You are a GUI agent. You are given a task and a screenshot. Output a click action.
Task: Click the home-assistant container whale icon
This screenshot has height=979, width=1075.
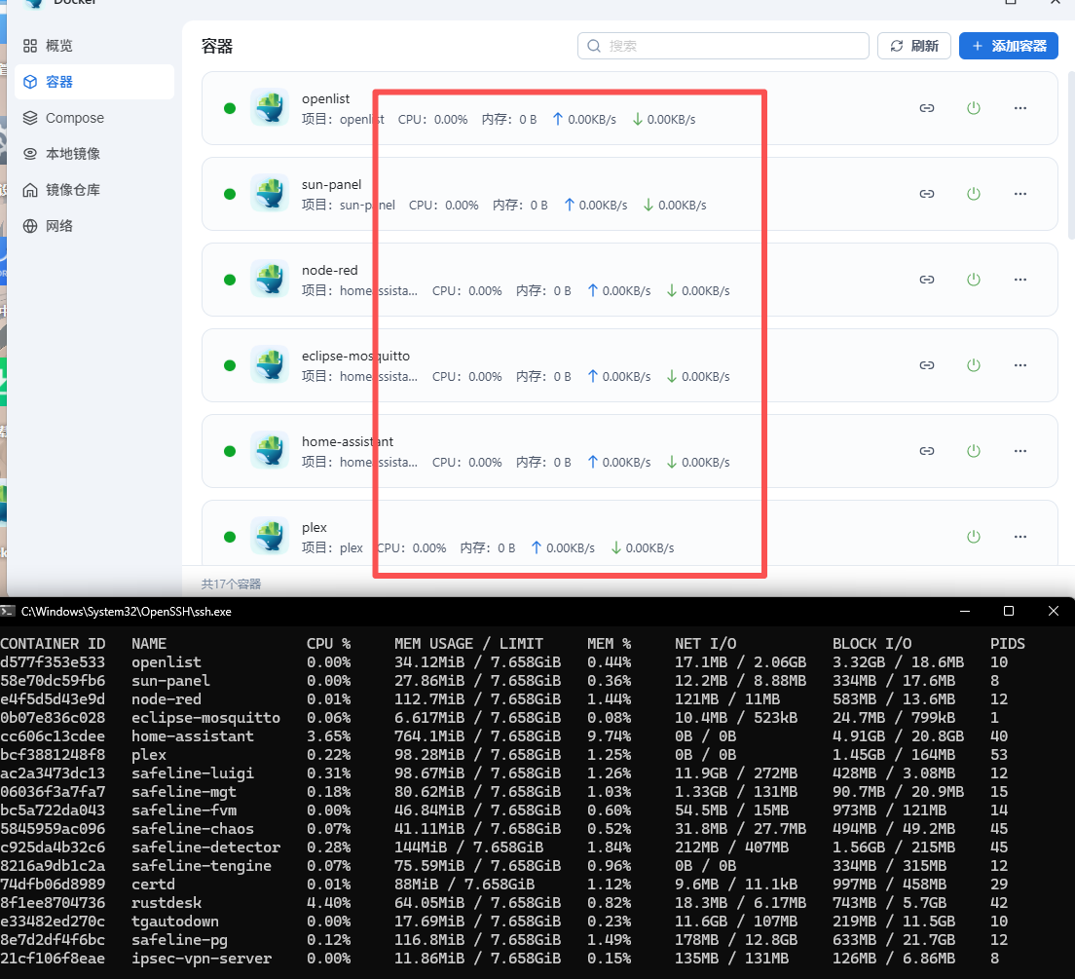[270, 451]
